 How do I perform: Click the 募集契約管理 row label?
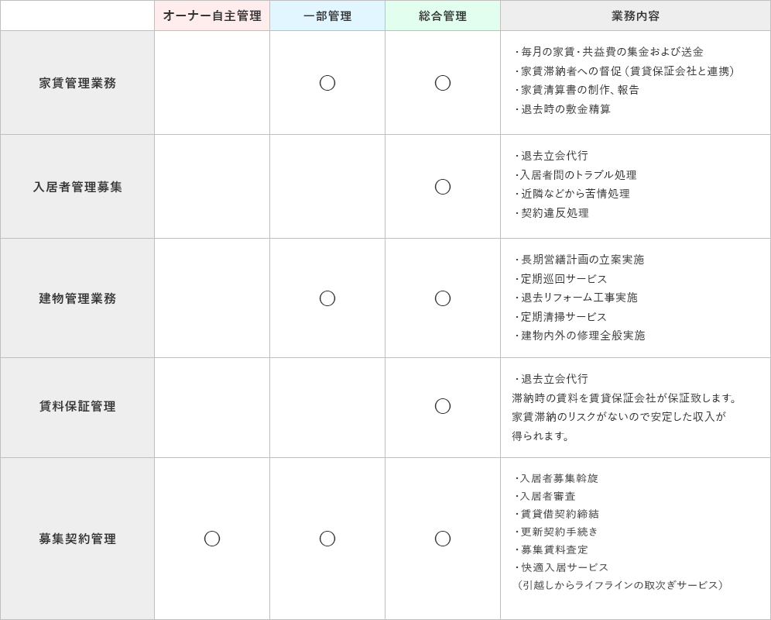(x=77, y=539)
